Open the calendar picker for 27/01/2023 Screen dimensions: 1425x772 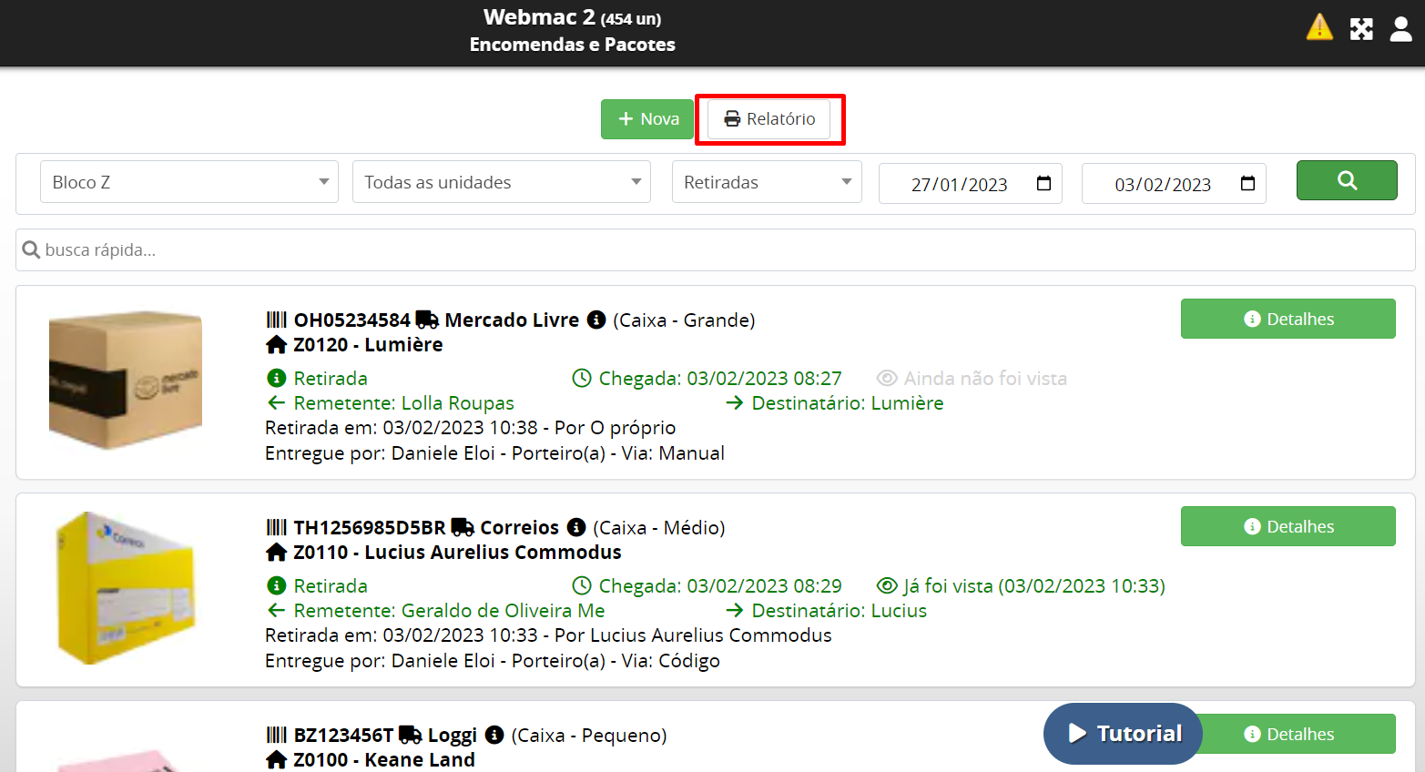1043,184
